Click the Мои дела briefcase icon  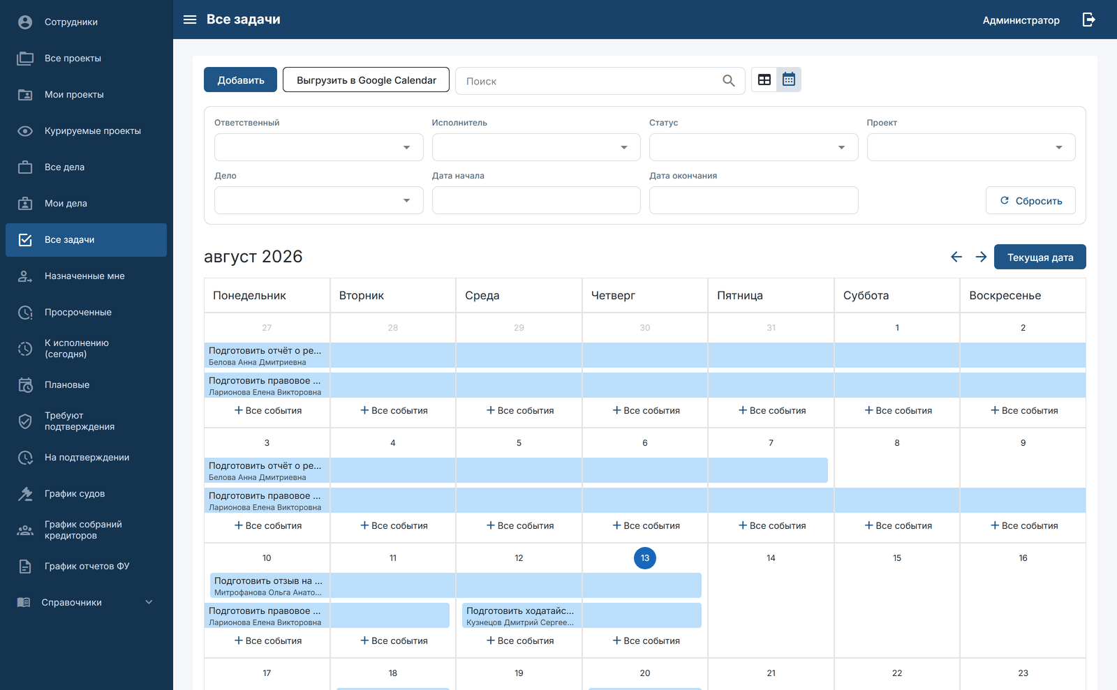(25, 204)
